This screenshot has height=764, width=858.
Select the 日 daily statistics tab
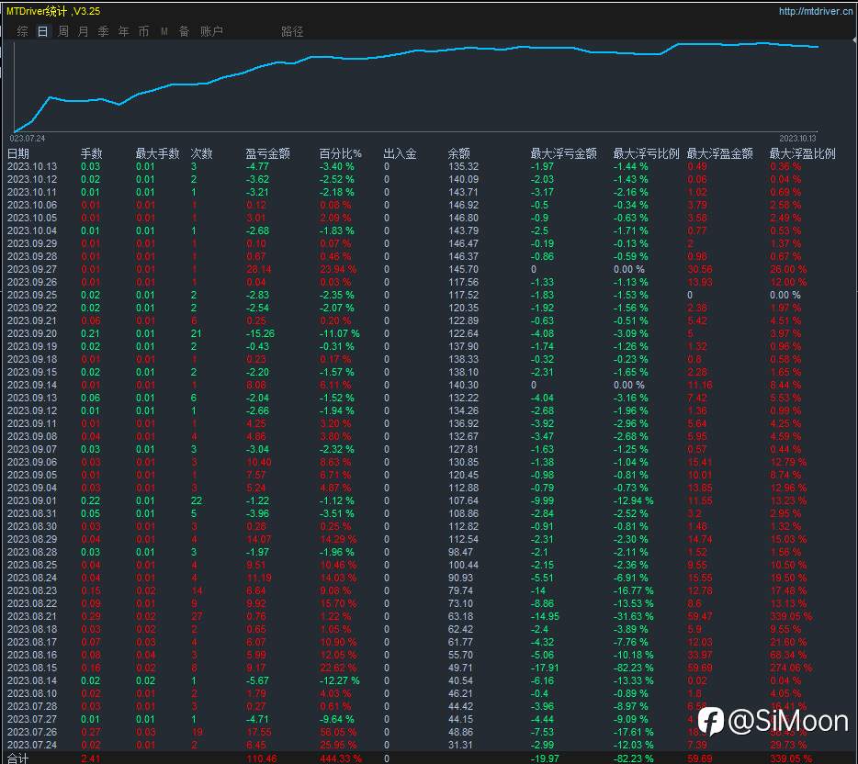tap(42, 31)
